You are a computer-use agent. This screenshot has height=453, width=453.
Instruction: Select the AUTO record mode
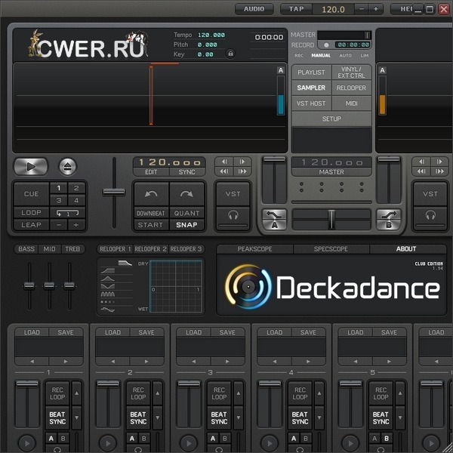click(x=345, y=56)
